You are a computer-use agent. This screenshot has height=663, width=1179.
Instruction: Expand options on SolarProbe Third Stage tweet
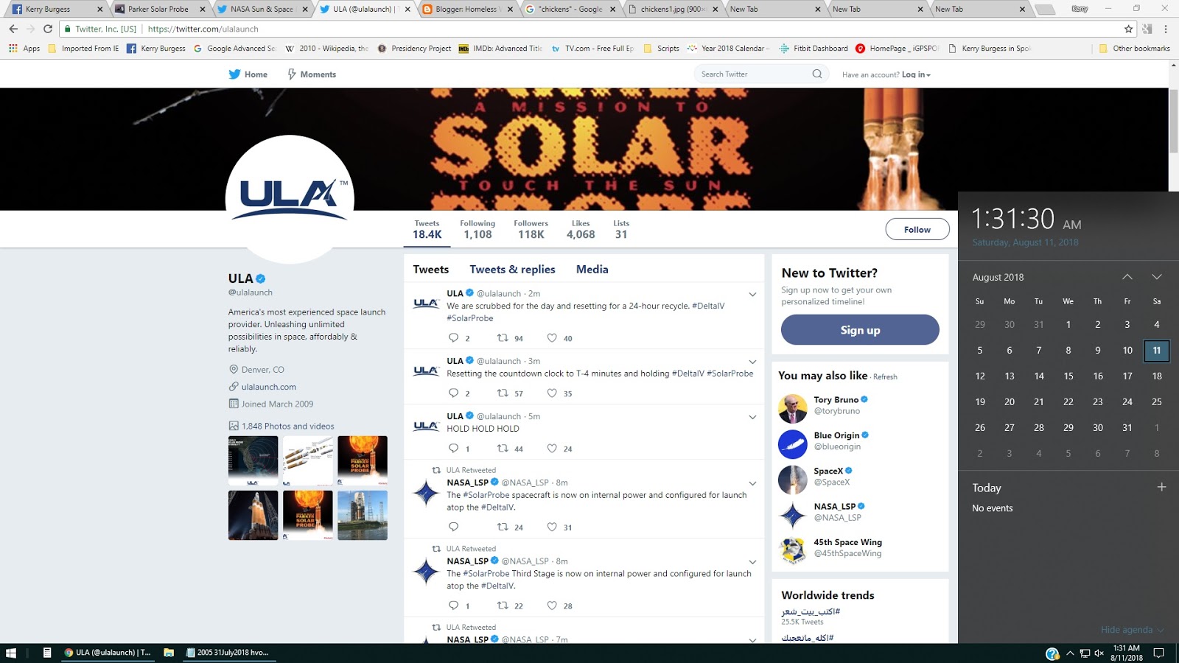[x=752, y=562]
